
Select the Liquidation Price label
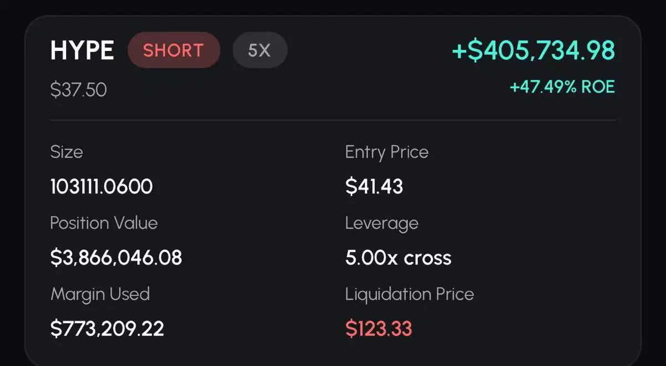coord(410,293)
